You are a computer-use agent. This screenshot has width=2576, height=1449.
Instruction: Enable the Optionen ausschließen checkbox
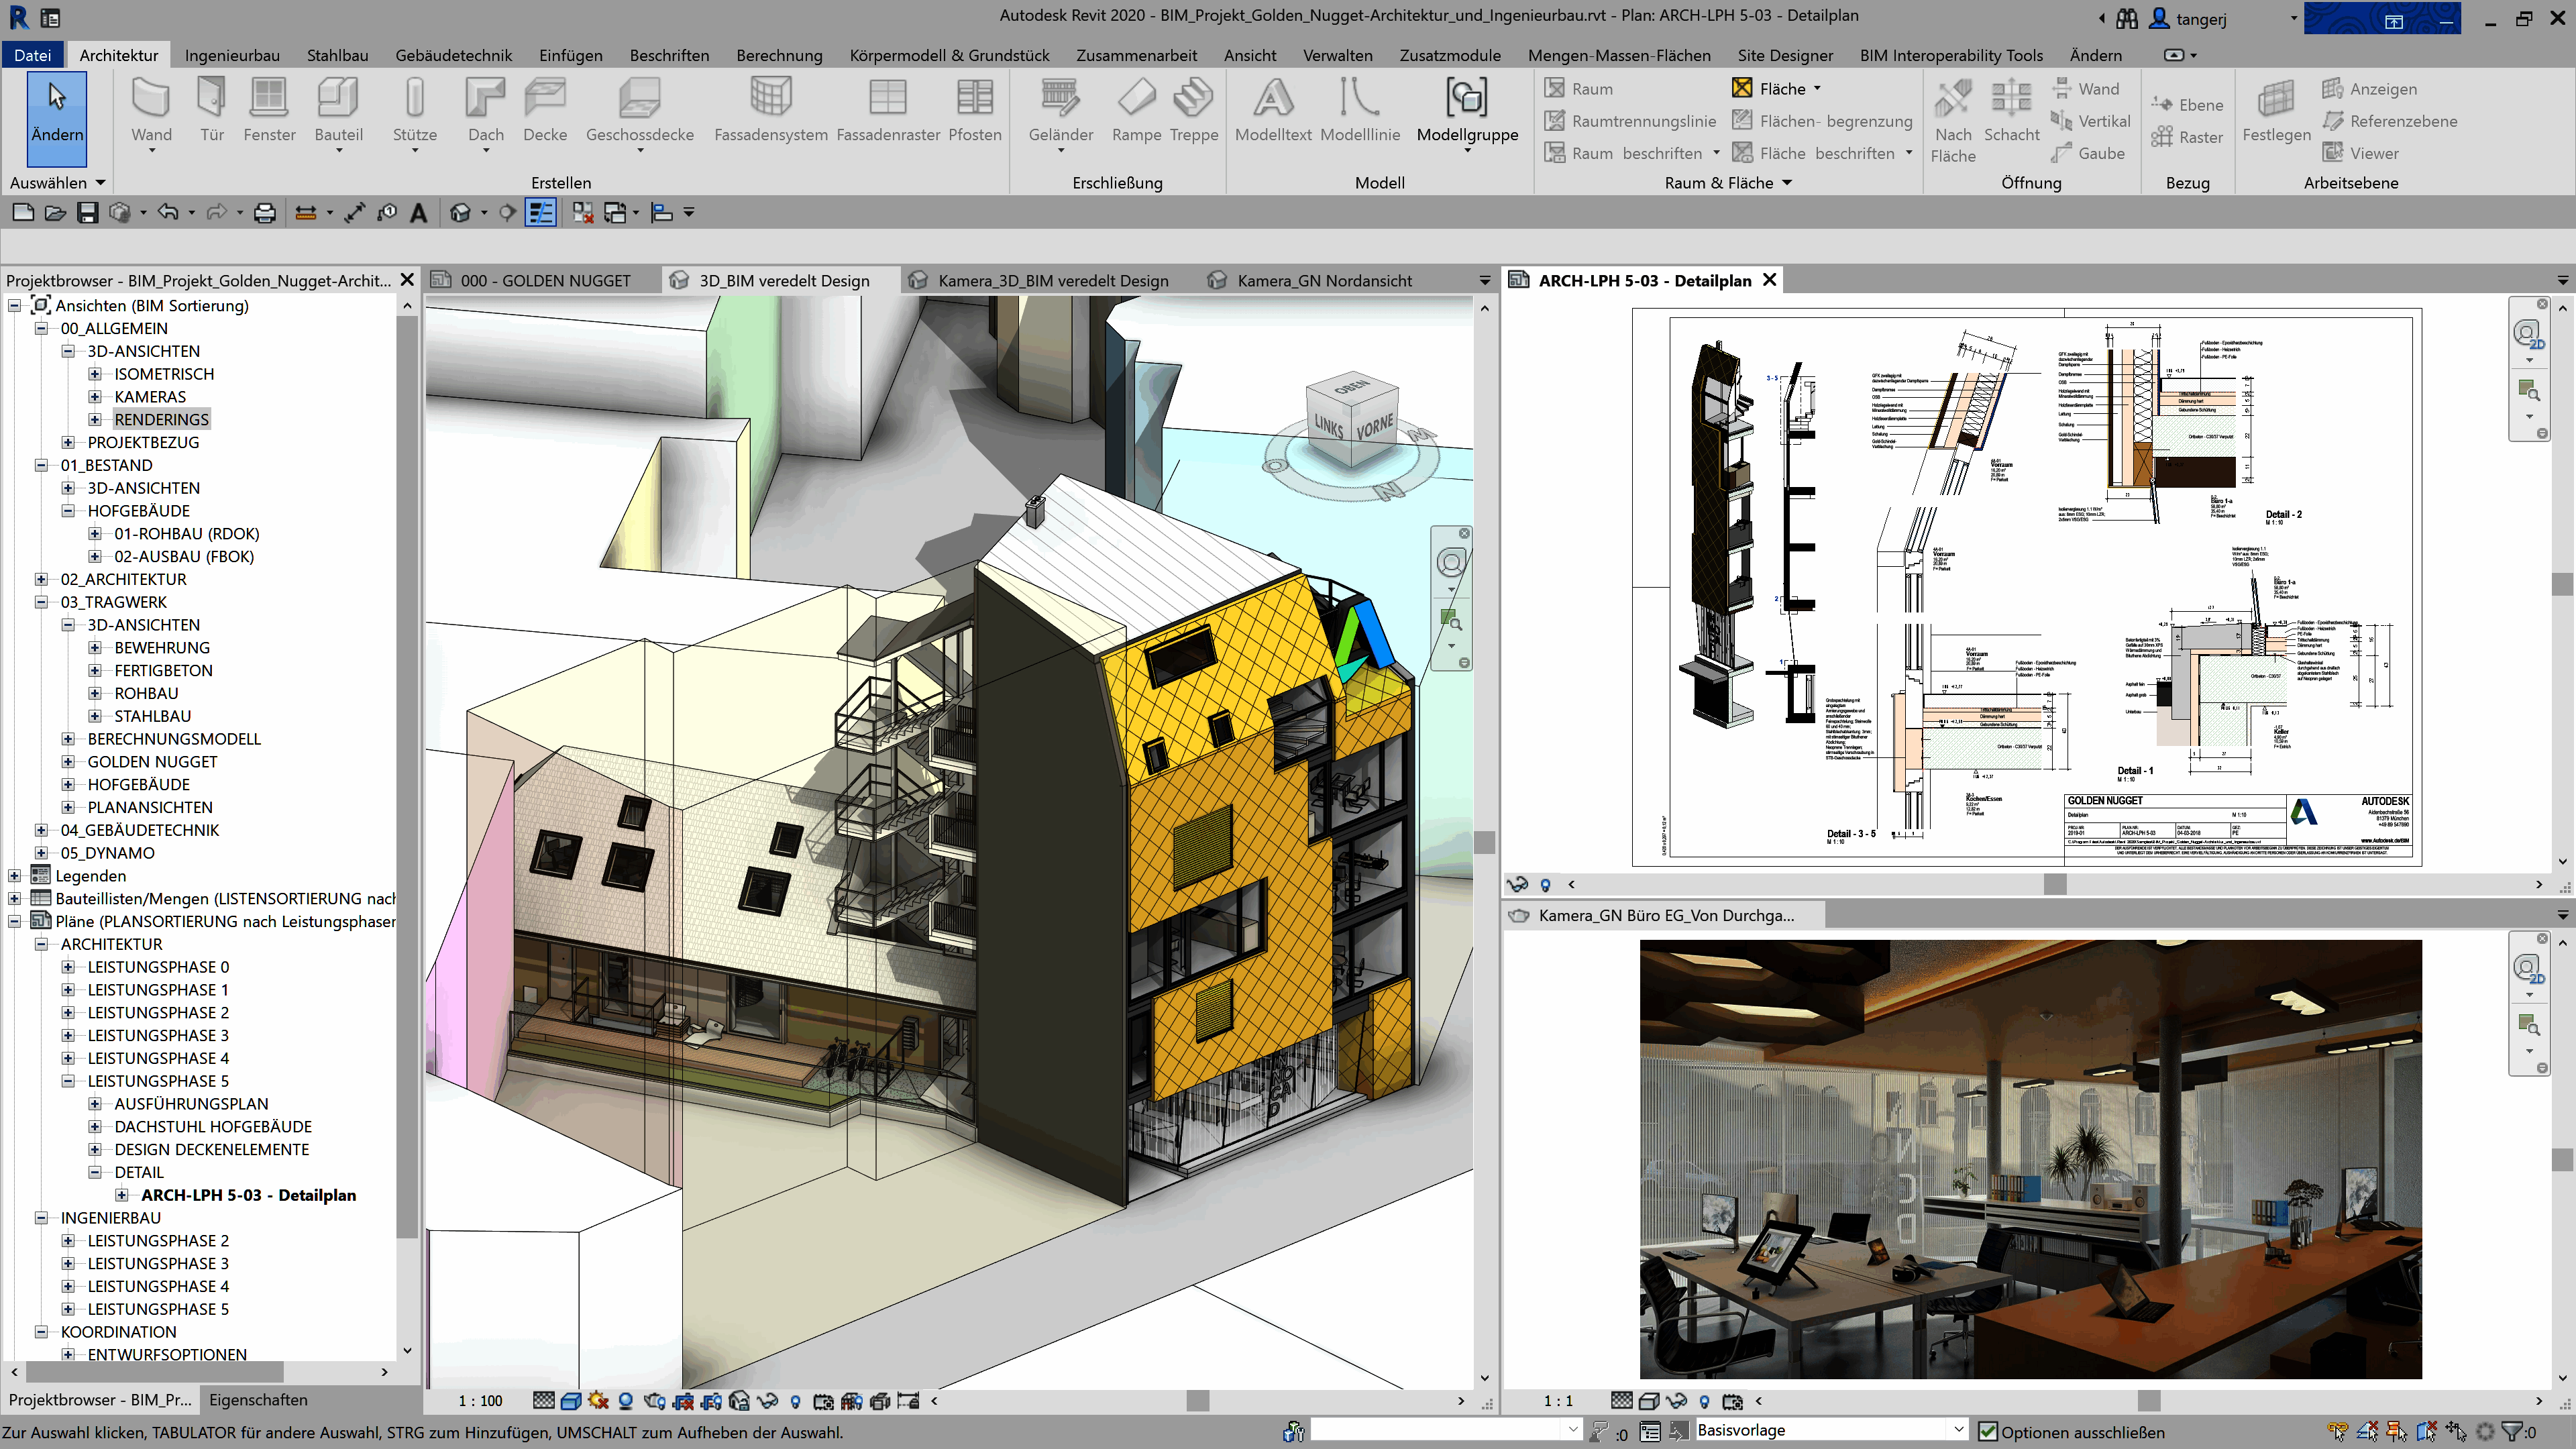(x=1988, y=1431)
